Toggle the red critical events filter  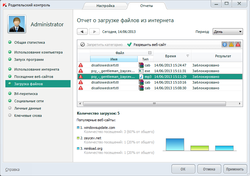click(238, 45)
